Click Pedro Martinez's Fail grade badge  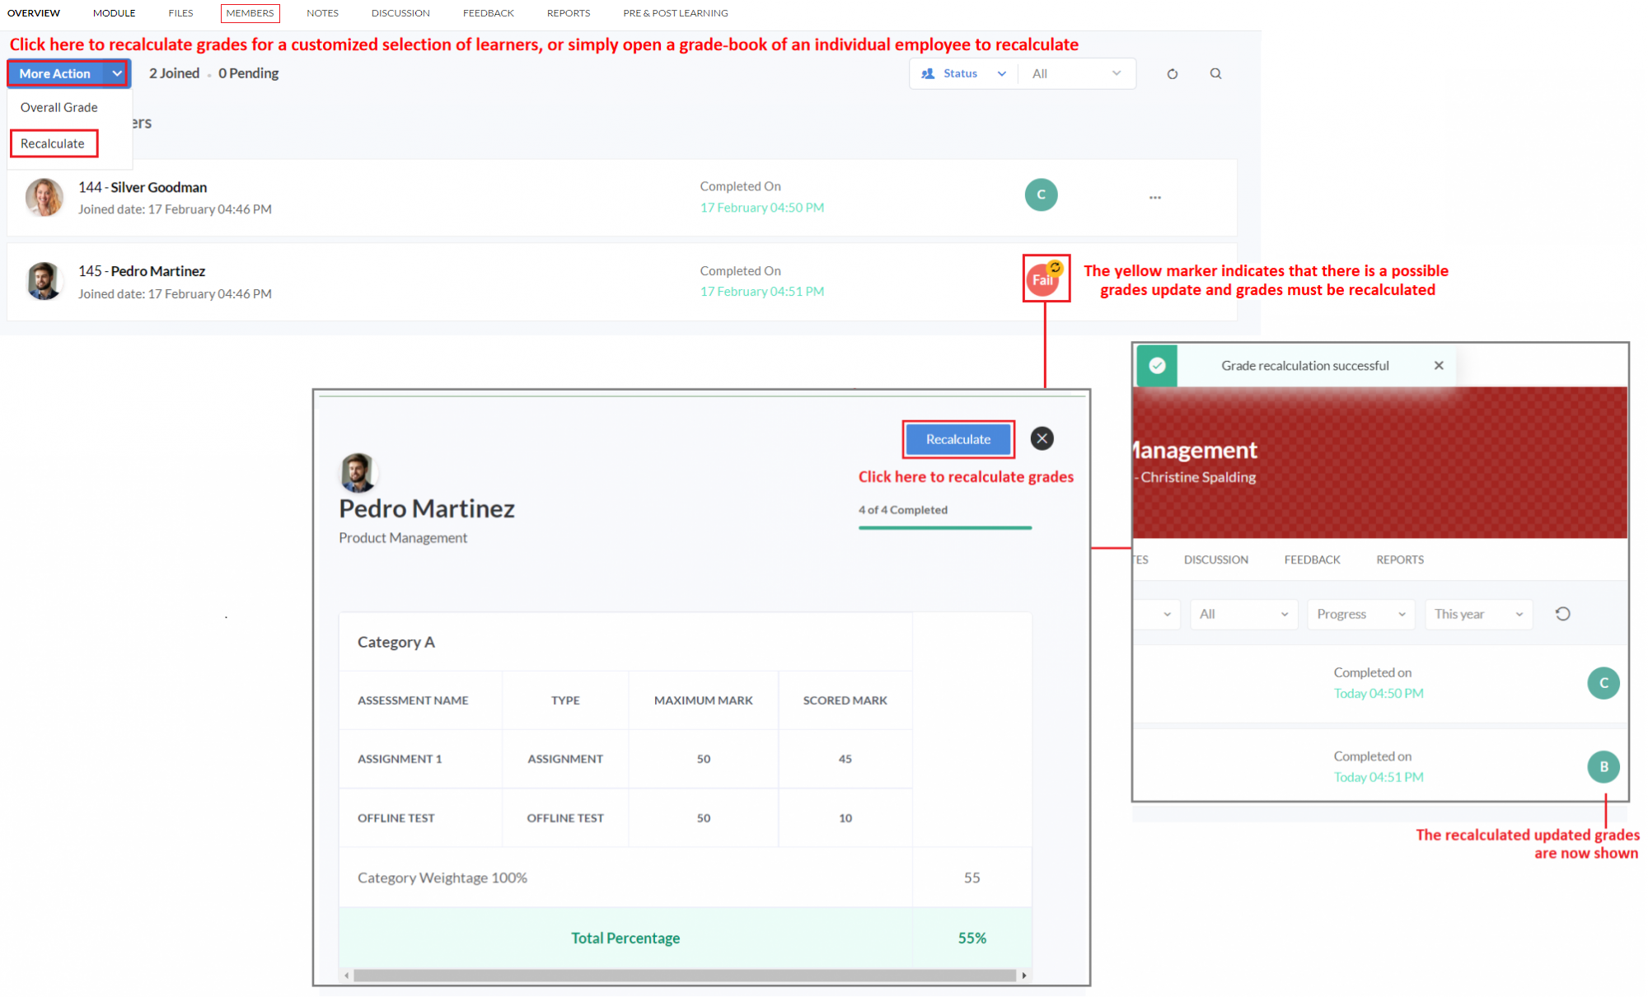click(1042, 280)
